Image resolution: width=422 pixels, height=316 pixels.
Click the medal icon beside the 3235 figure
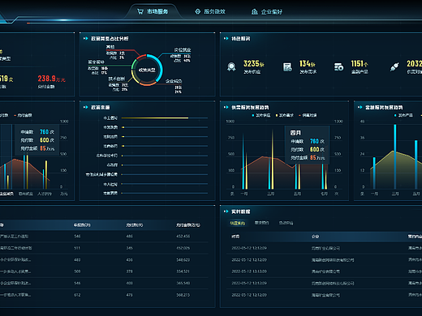[x=231, y=66]
